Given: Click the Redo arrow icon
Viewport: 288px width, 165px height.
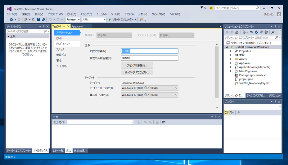Looking at the screenshot, I should pyautogui.click(x=58, y=20).
